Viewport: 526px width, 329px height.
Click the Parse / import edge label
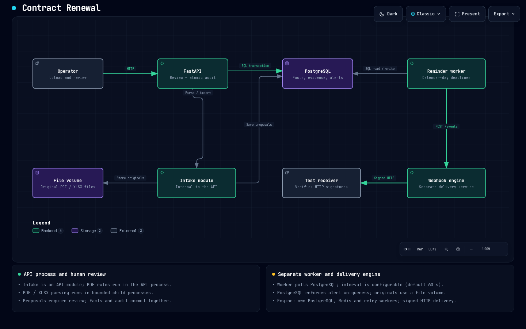tap(198, 93)
